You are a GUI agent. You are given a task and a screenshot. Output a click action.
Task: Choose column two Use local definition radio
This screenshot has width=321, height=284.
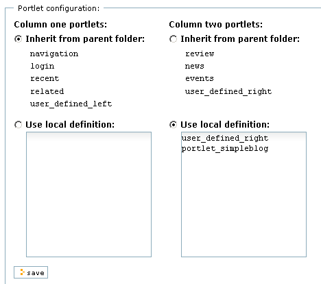(173, 125)
